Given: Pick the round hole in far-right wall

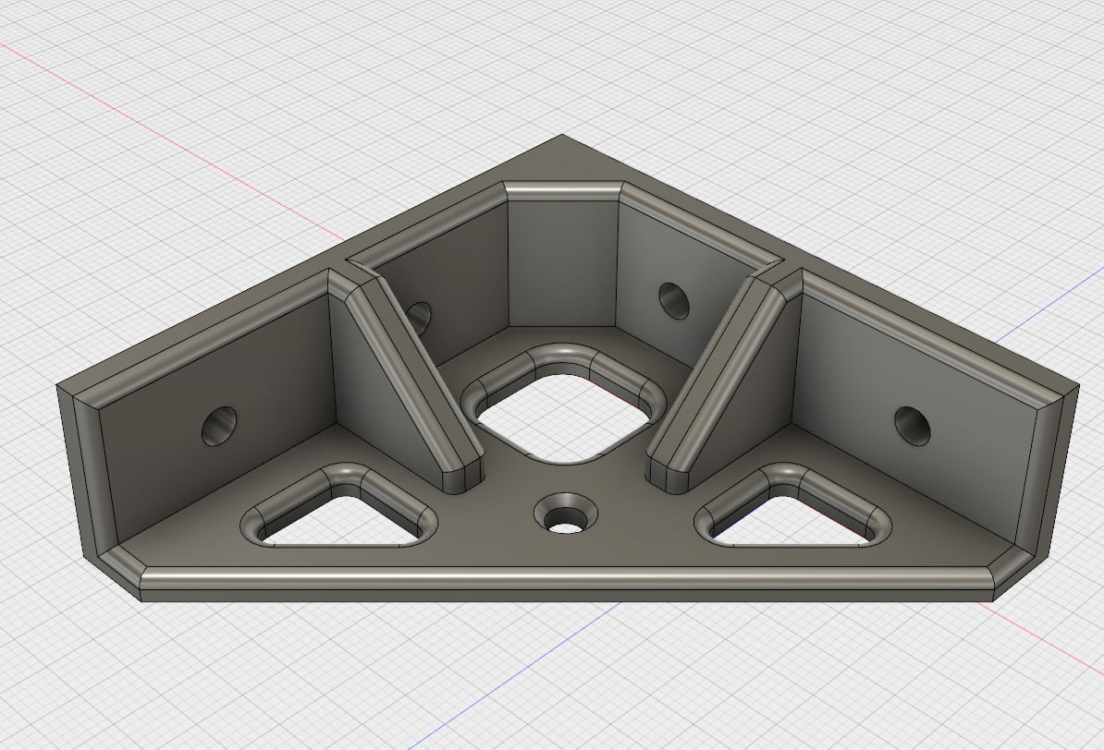Looking at the screenshot, I should [914, 426].
